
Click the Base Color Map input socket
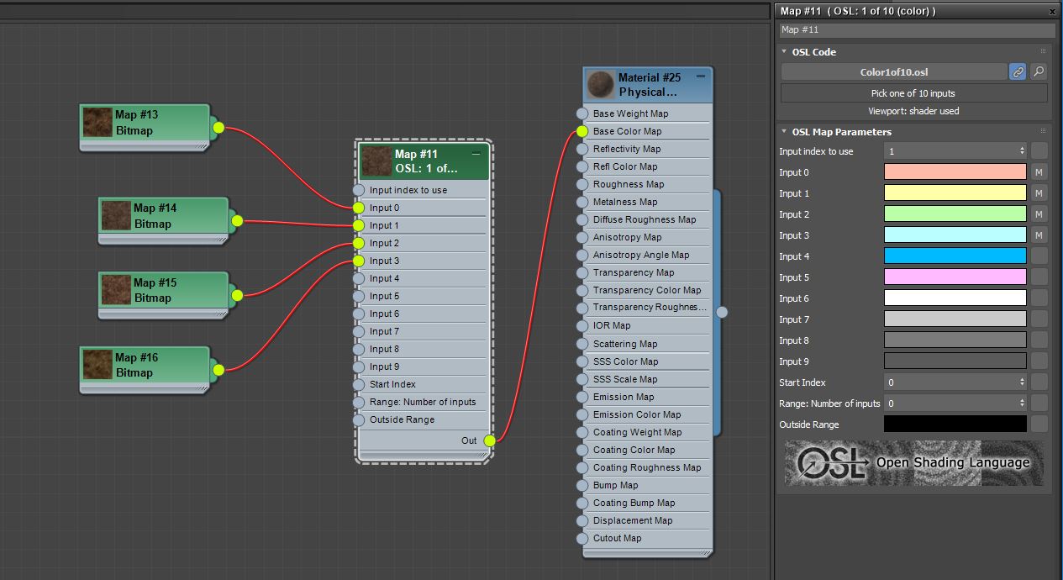pos(581,131)
